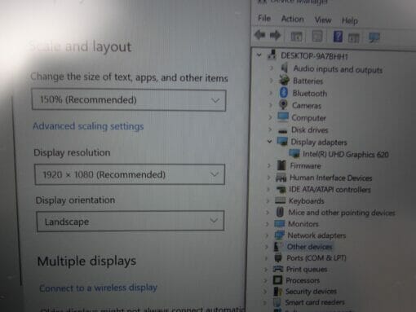This screenshot has width=416, height=312.
Task: Open the Landscape display orientation dropdown
Action: [131, 222]
